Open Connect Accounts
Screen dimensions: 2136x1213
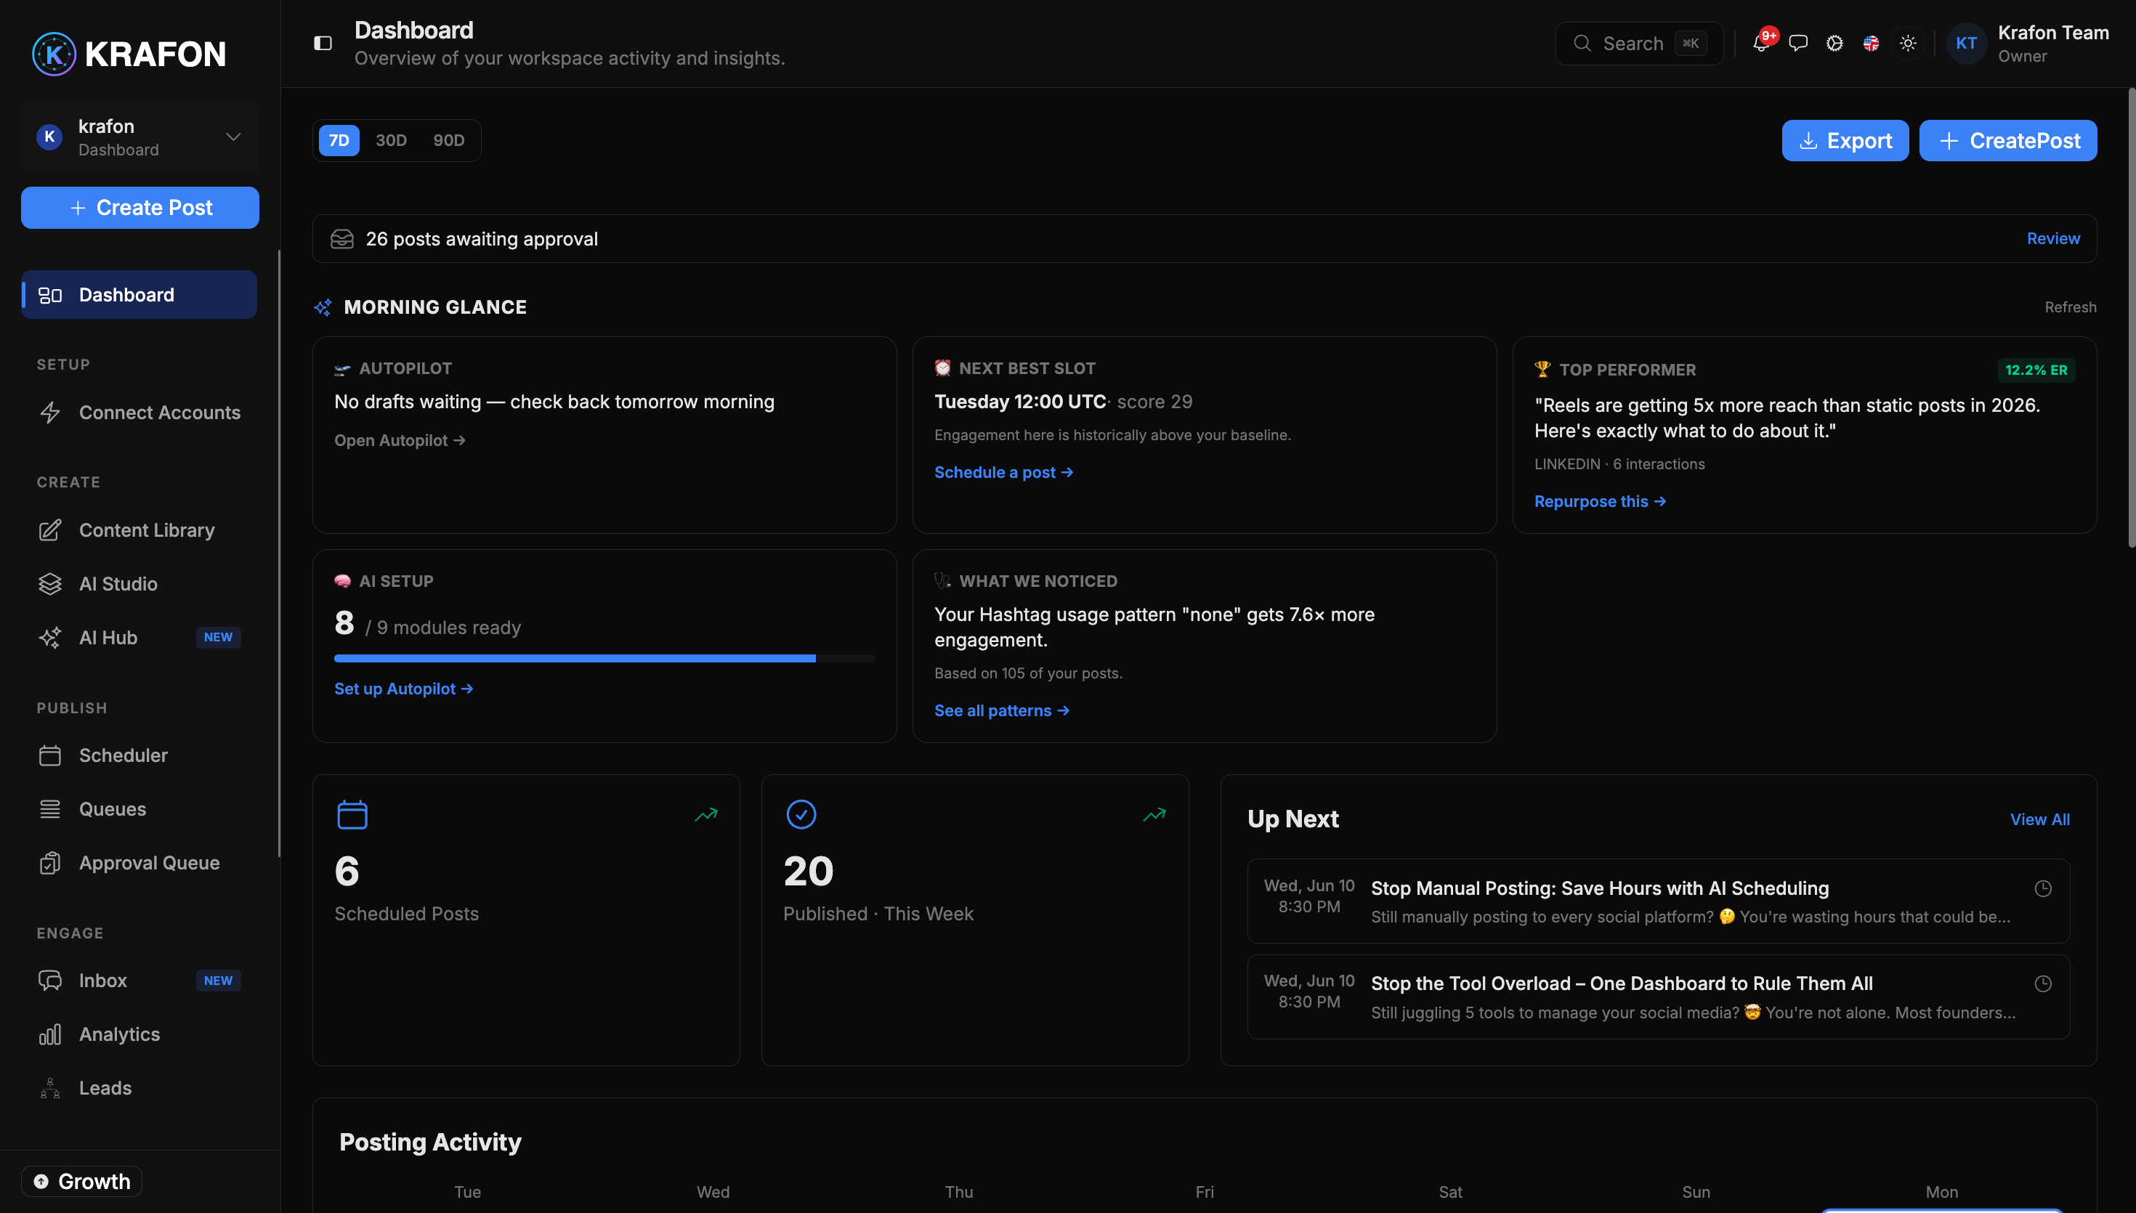[139, 413]
